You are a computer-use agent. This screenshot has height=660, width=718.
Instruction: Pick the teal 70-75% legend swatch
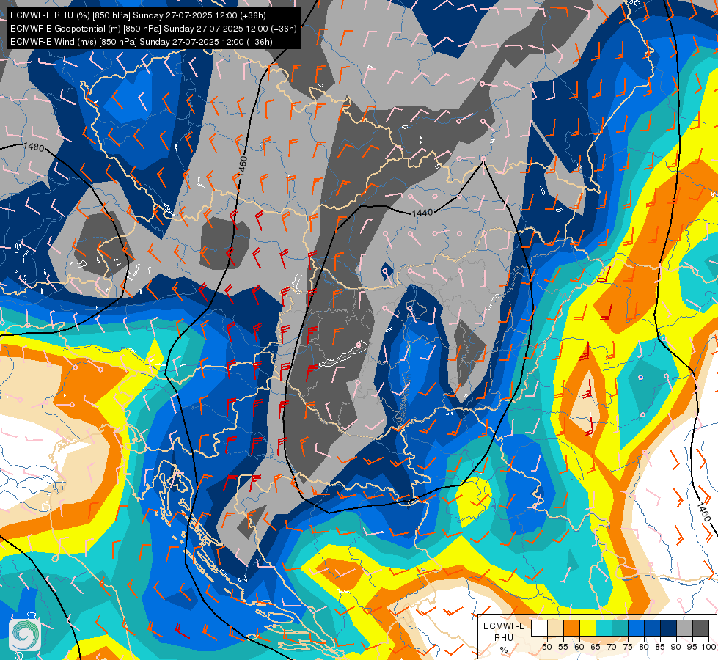tap(620, 628)
